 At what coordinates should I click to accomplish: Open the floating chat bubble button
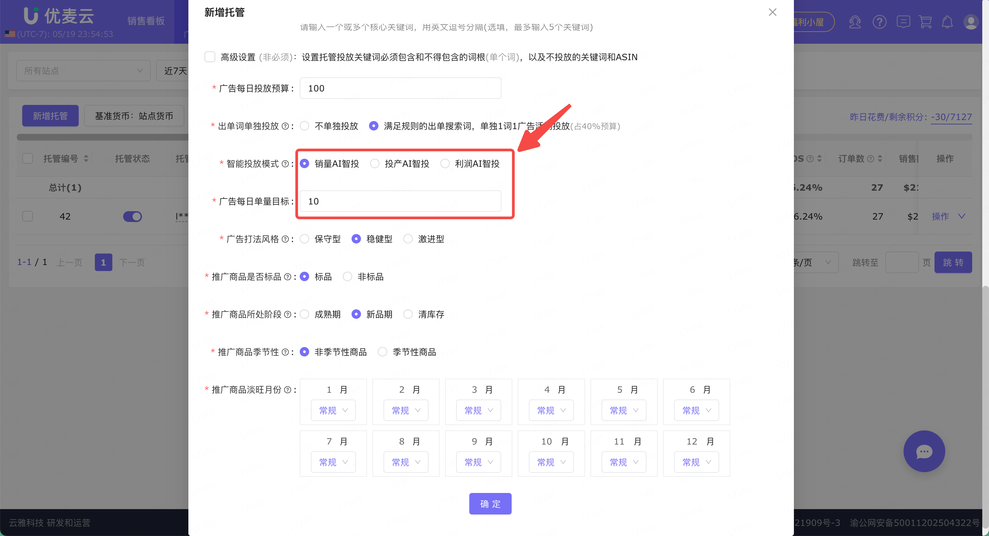tap(924, 451)
